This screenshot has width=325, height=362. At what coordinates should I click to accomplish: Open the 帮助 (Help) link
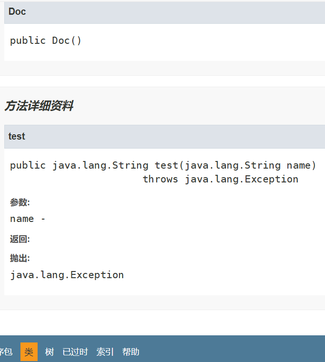click(131, 352)
